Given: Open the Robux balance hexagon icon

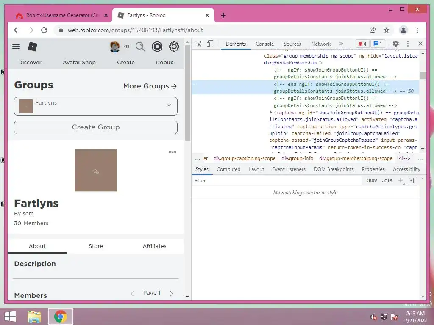Looking at the screenshot, I should click(x=157, y=47).
